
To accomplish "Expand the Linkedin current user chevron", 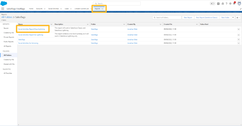I will tap(91, 9).
